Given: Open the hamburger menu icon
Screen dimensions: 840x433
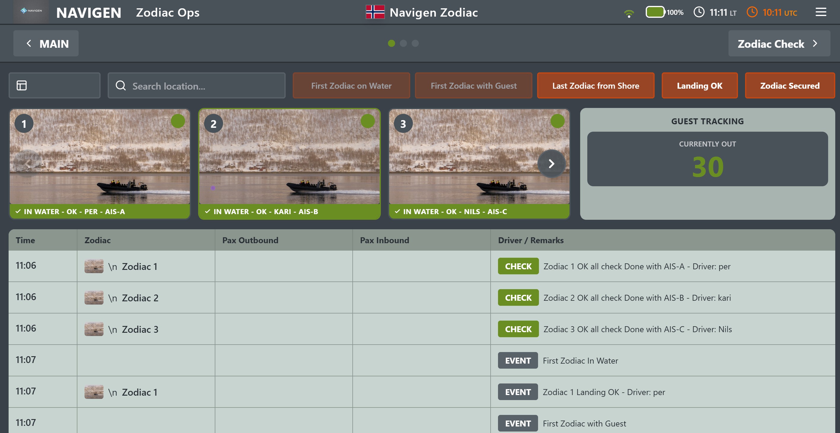Looking at the screenshot, I should (820, 12).
